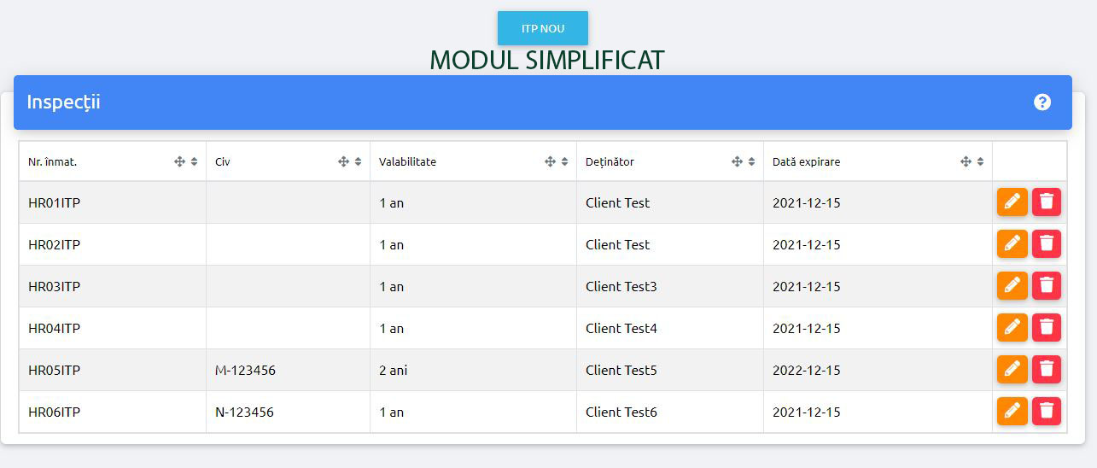Remove the HR06ITP inspection with trash icon
The width and height of the screenshot is (1097, 468).
point(1047,412)
